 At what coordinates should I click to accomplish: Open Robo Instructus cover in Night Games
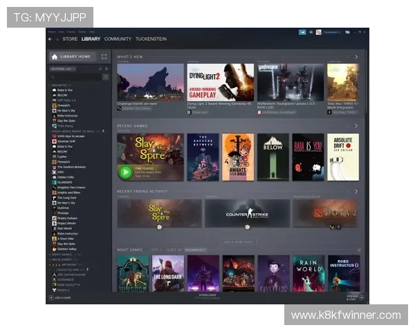(344, 274)
